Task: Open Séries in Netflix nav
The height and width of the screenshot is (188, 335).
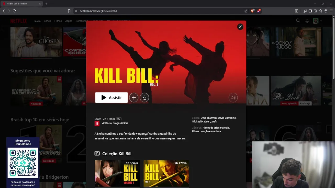Action: pyautogui.click(x=47, y=21)
